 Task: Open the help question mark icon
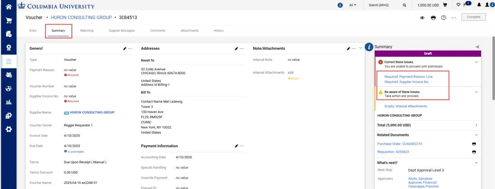[444, 18]
